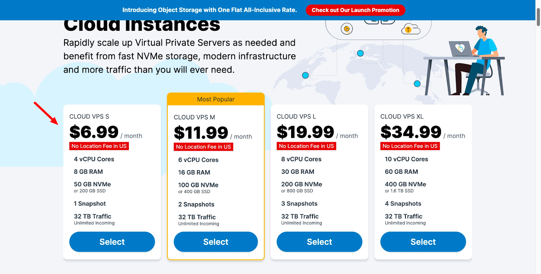Image resolution: width=541 pixels, height=274 pixels.
Task: Select the Cloud VPS XL plan
Action: point(423,242)
